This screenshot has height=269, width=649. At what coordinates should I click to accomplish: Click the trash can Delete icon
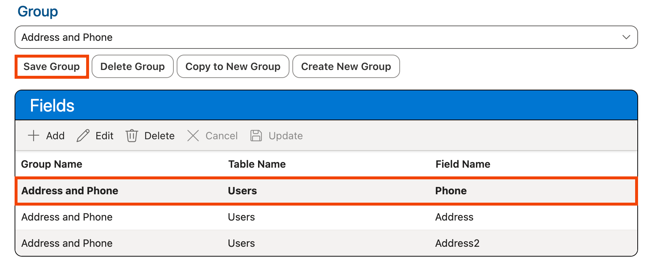point(131,136)
